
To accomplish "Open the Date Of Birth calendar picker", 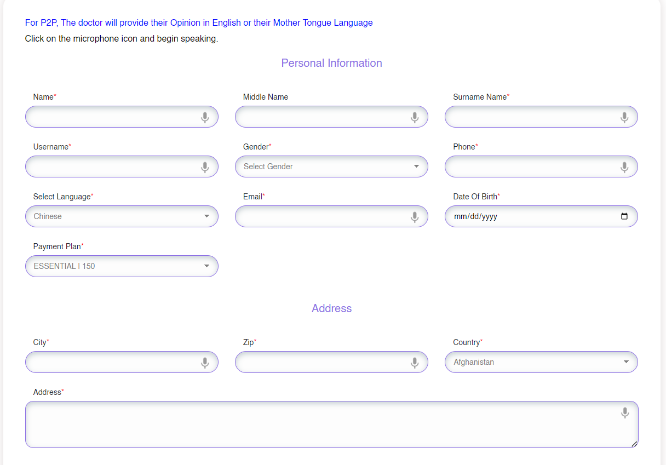I will coord(624,216).
